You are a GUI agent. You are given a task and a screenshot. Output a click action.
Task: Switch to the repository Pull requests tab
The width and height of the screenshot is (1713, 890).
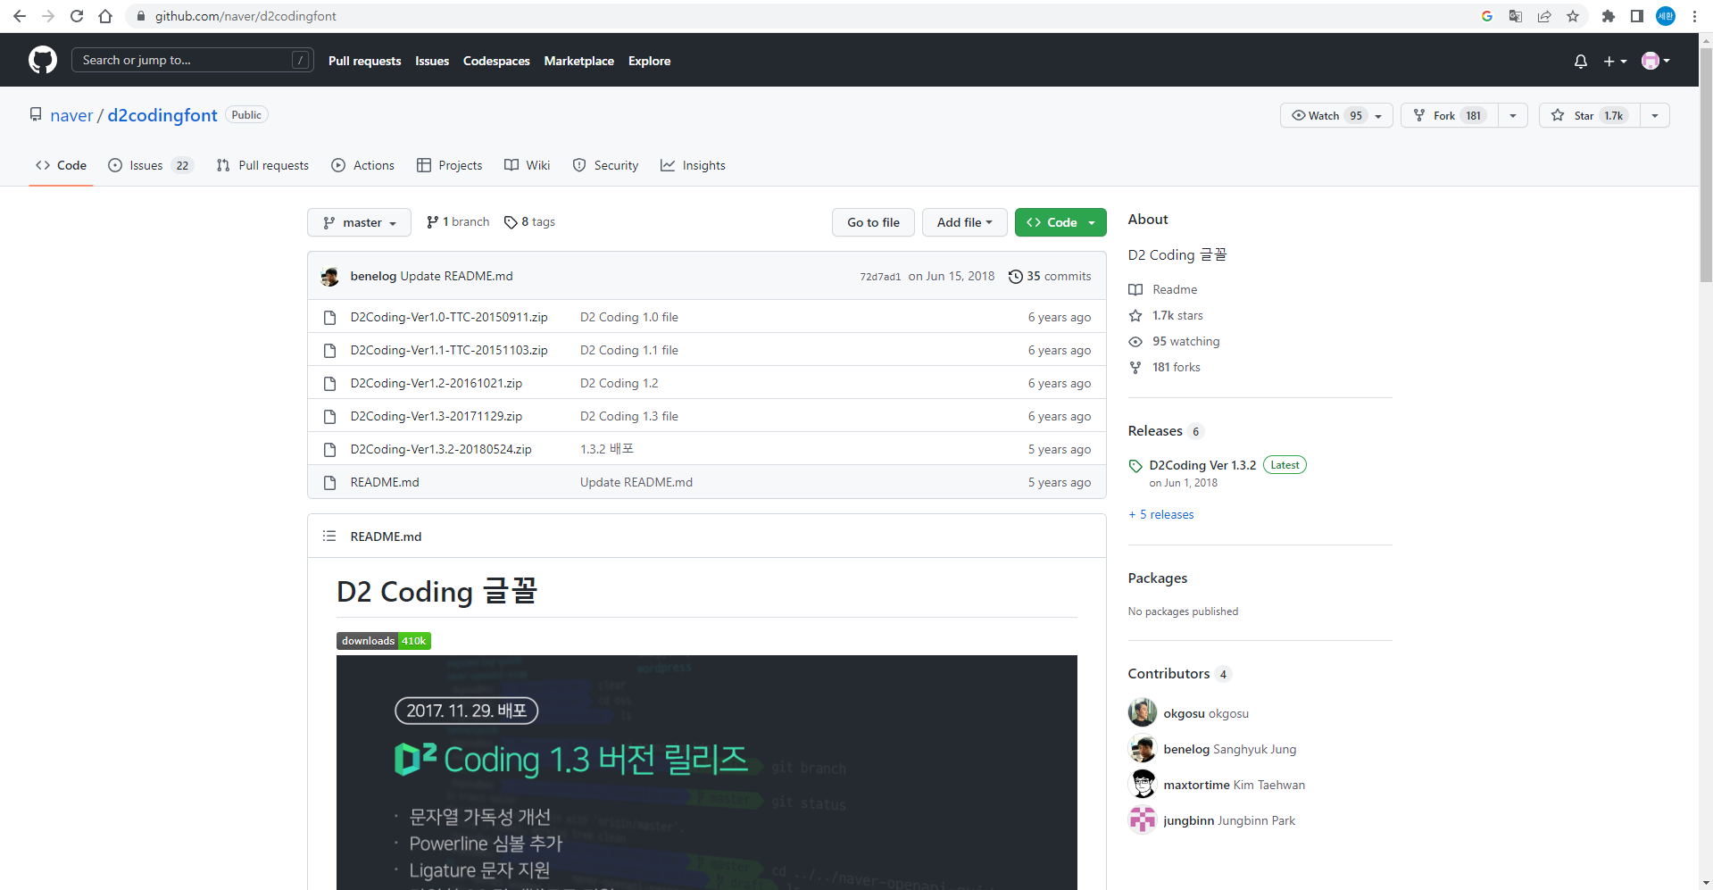point(262,165)
